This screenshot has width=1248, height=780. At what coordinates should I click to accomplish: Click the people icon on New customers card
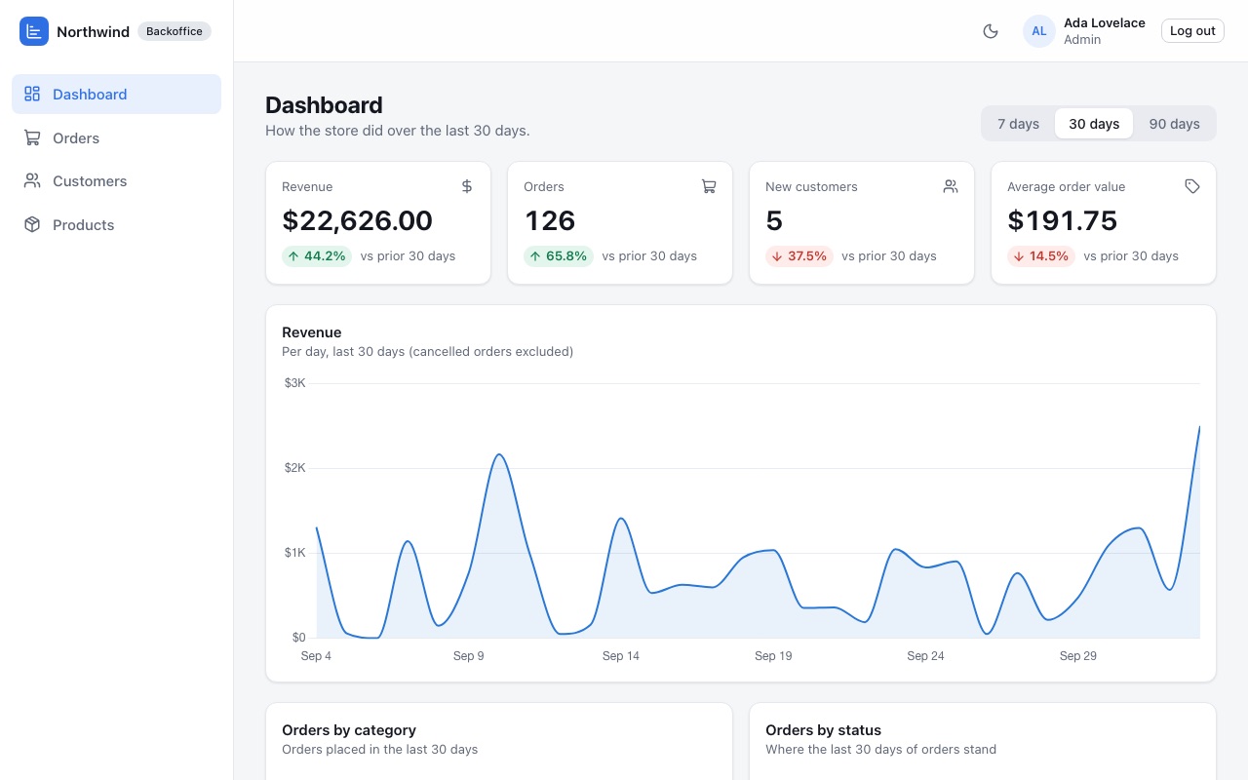pos(951,186)
